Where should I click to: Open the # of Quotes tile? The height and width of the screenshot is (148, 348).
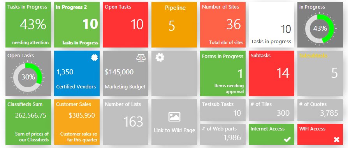point(320,110)
